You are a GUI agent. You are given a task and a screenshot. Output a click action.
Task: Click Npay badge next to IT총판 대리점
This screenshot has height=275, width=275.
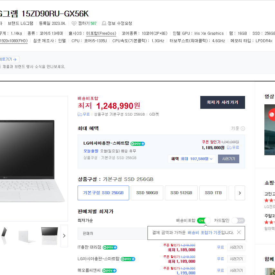click(110, 247)
